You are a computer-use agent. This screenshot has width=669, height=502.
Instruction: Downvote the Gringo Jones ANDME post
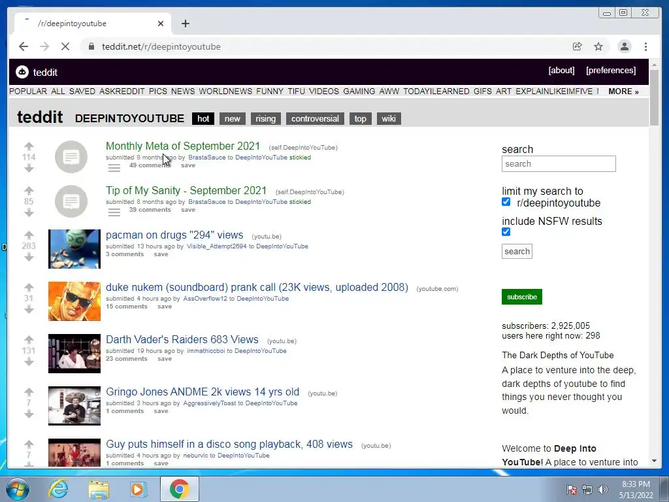tap(29, 414)
